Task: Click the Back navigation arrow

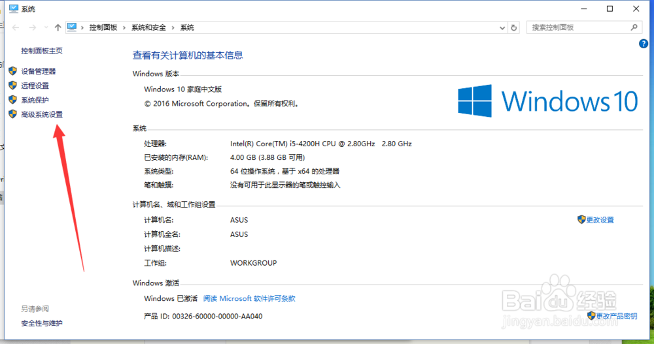Action: click(16, 27)
